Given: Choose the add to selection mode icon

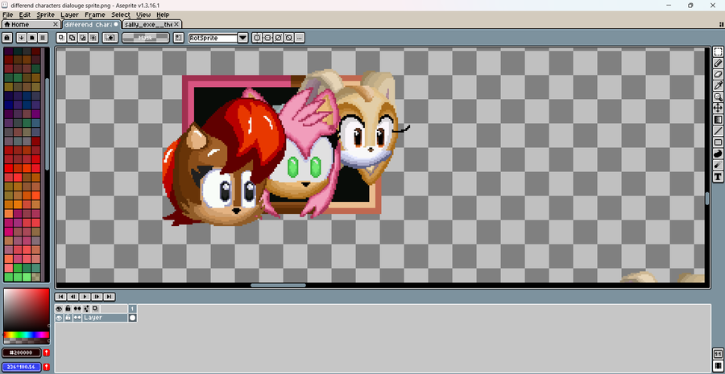Looking at the screenshot, I should [x=72, y=38].
